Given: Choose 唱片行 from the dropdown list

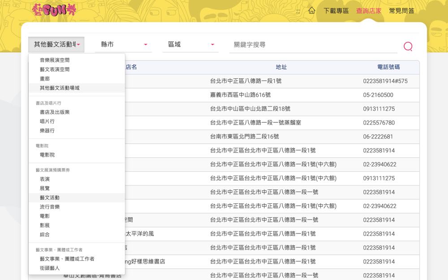Looking at the screenshot, I should [x=47, y=121].
